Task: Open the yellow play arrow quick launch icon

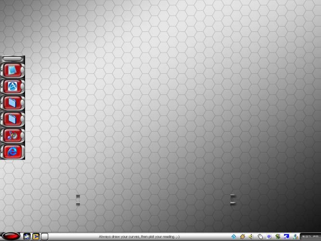Action: pos(36,237)
